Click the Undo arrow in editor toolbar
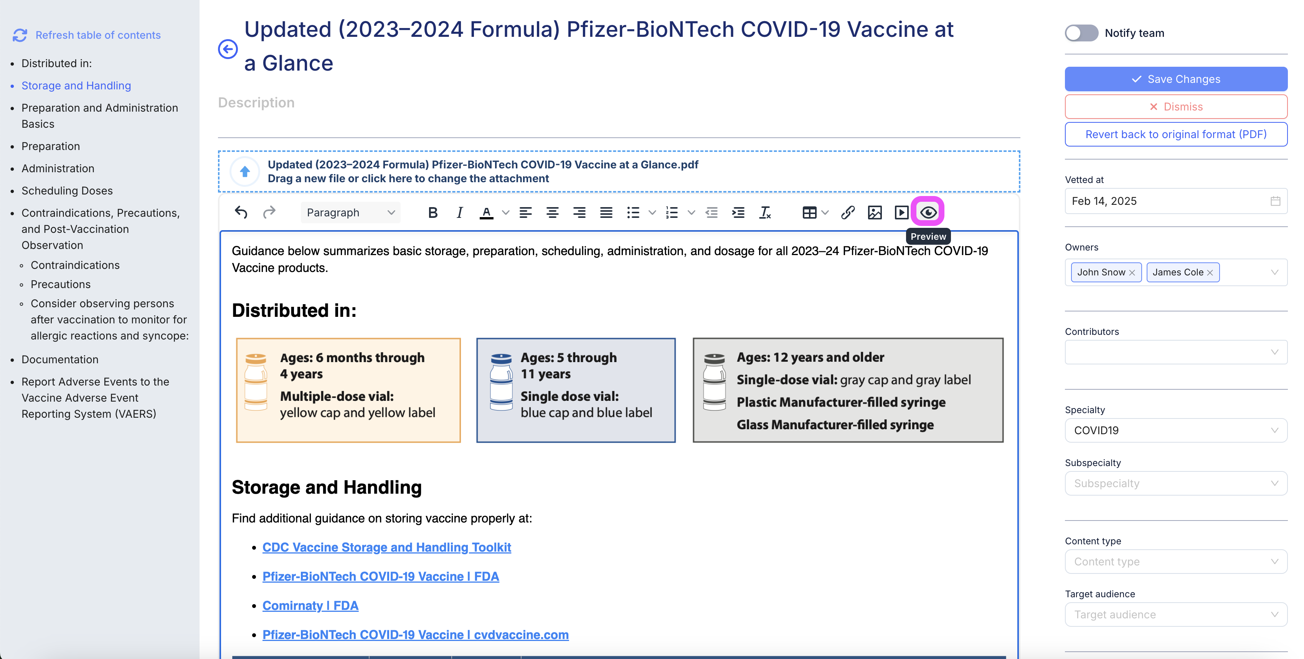 tap(241, 213)
